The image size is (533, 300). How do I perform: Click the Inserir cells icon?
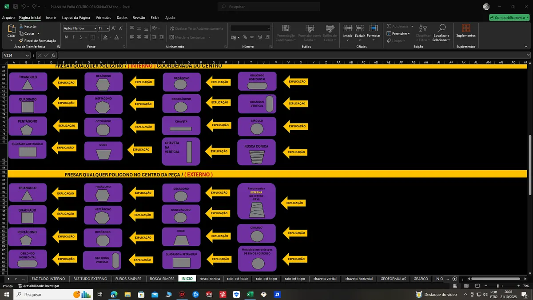[x=348, y=28]
